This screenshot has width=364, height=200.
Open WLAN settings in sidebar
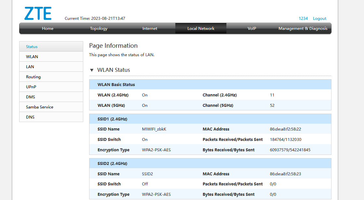point(32,57)
